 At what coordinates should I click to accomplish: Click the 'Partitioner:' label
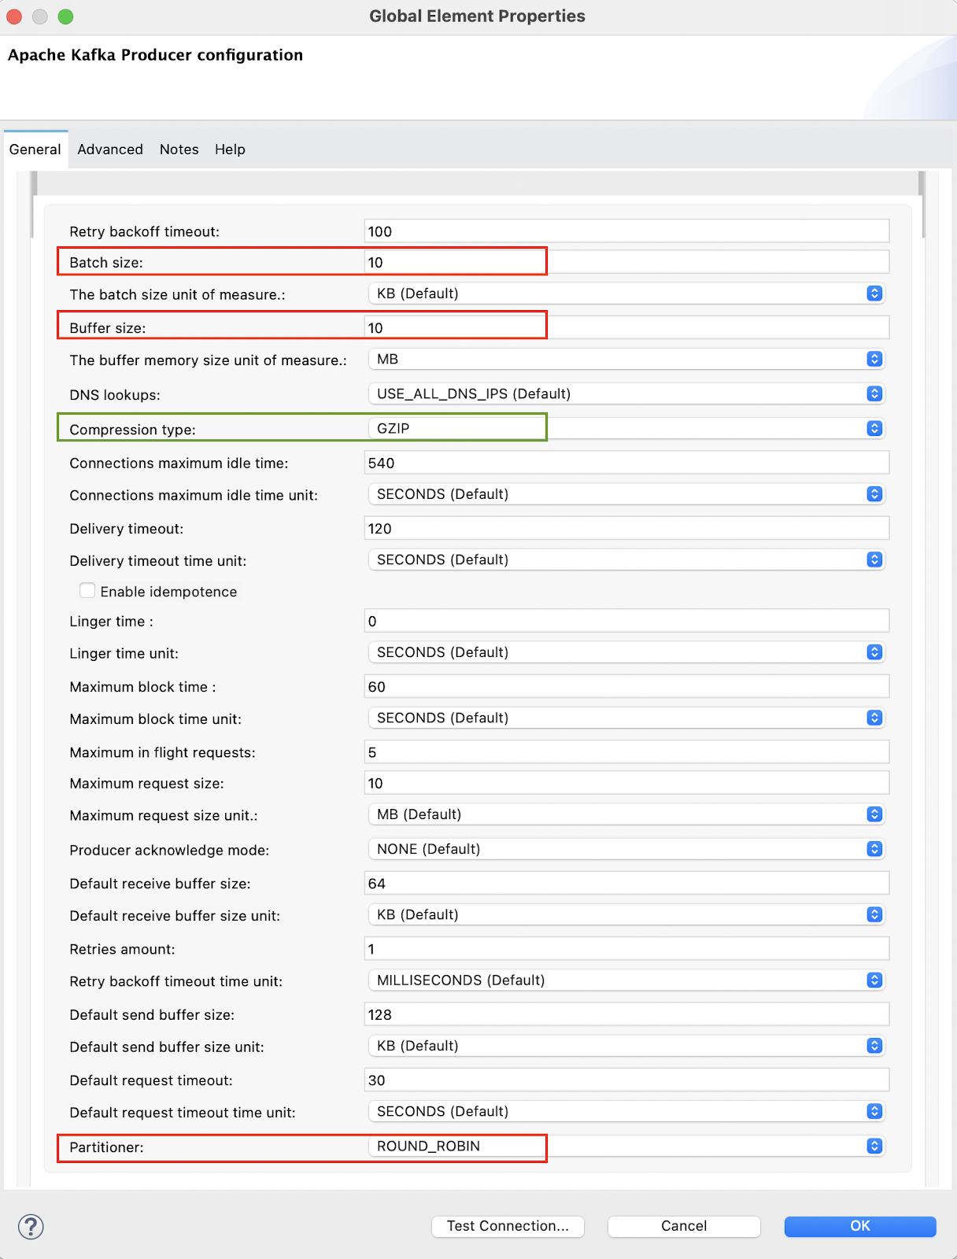[x=106, y=1147]
